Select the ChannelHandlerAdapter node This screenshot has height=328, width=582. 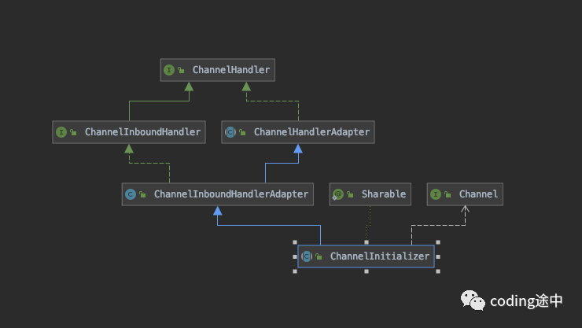(x=298, y=131)
